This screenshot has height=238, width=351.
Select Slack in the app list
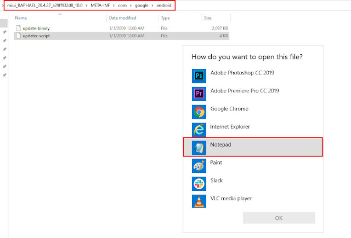(x=217, y=181)
